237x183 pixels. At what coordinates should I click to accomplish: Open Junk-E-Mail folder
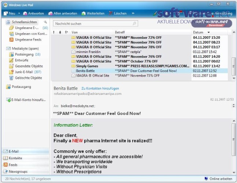click(x=25, y=72)
